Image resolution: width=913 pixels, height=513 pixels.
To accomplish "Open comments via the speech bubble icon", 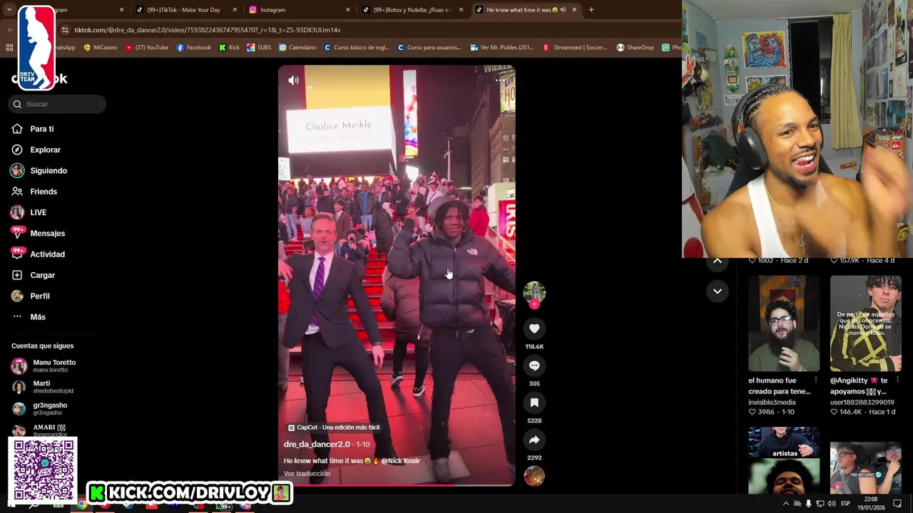I will coord(534,366).
